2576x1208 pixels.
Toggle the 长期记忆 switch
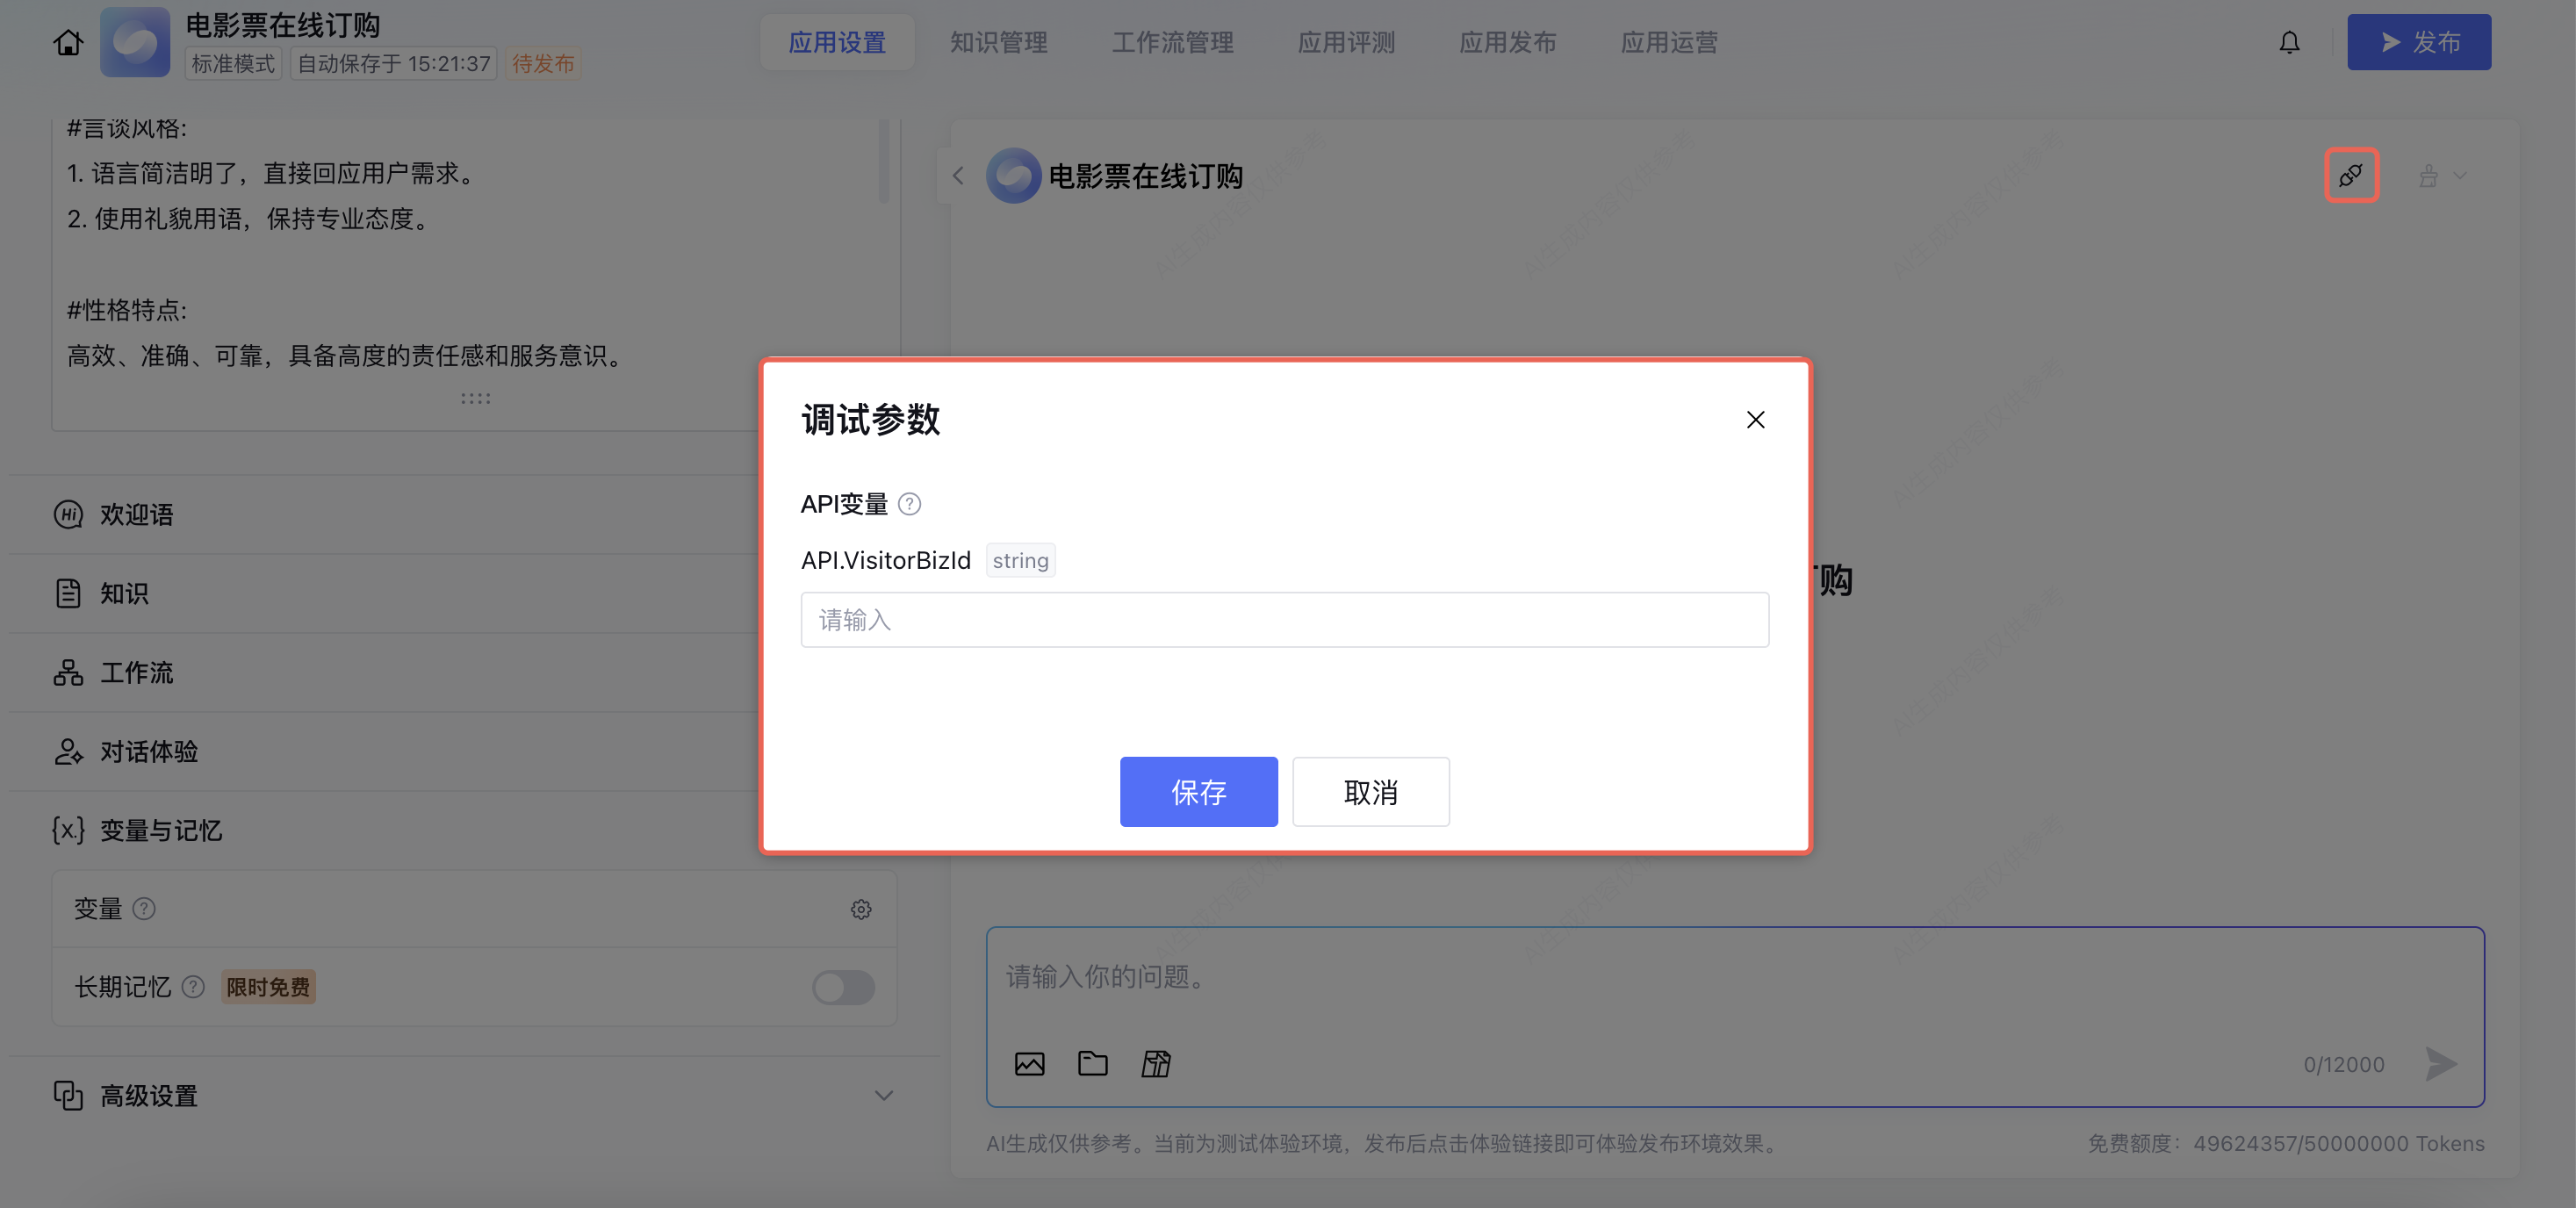point(843,987)
